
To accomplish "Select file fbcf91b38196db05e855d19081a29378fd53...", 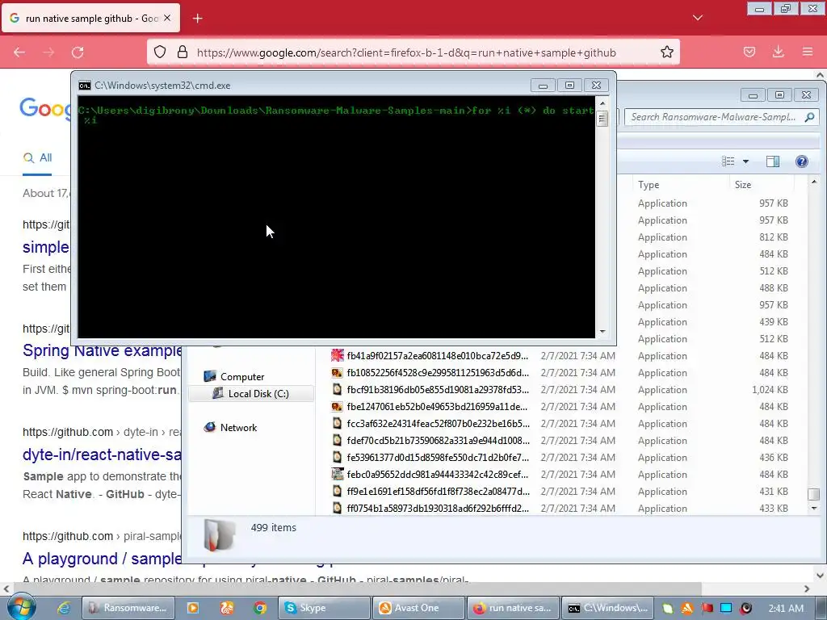I will [x=437, y=390].
